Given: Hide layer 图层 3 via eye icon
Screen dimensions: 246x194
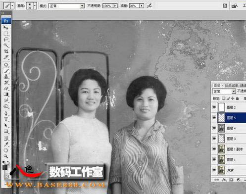Looking at the screenshot, I should click(x=214, y=139).
